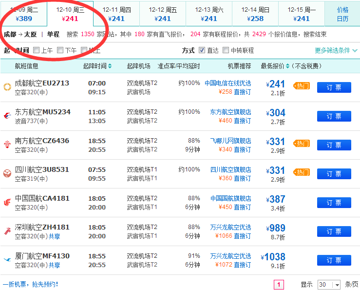Book ticket for 成都航空EU2713
The height and width of the screenshot is (293, 360).
tap(334, 87)
